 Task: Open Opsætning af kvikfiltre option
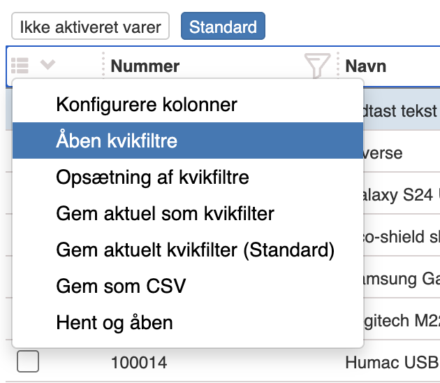[152, 177]
